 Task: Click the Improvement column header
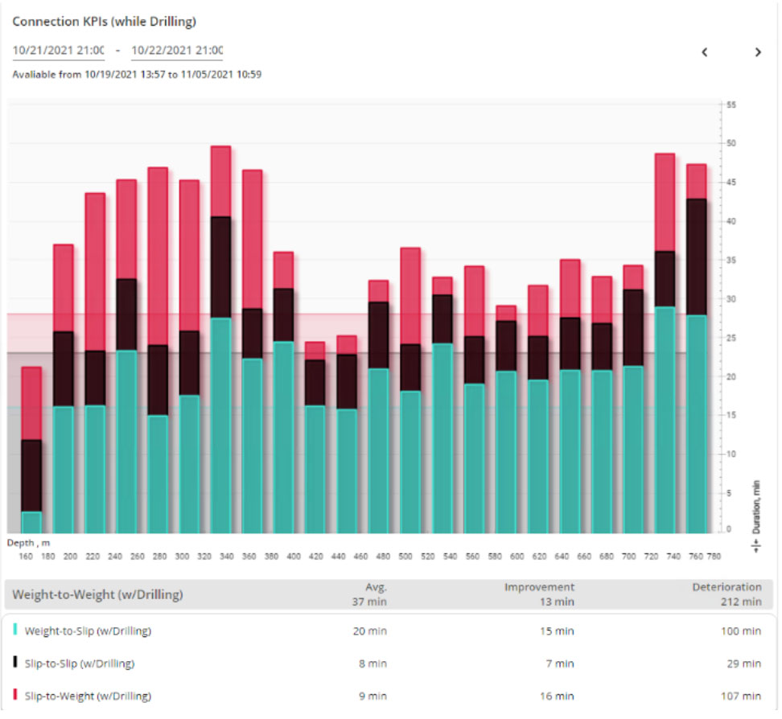539,587
